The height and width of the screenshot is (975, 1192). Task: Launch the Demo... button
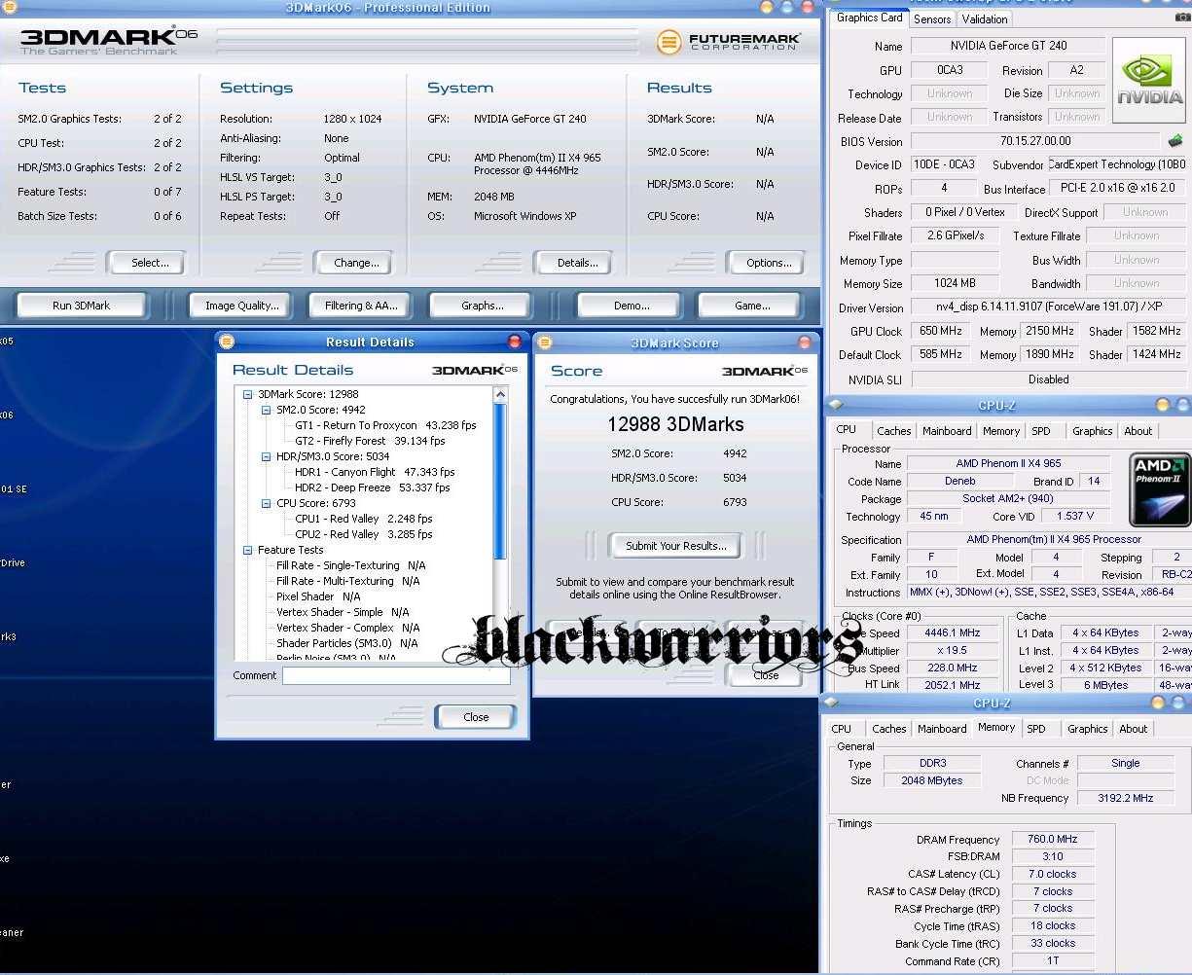(632, 306)
